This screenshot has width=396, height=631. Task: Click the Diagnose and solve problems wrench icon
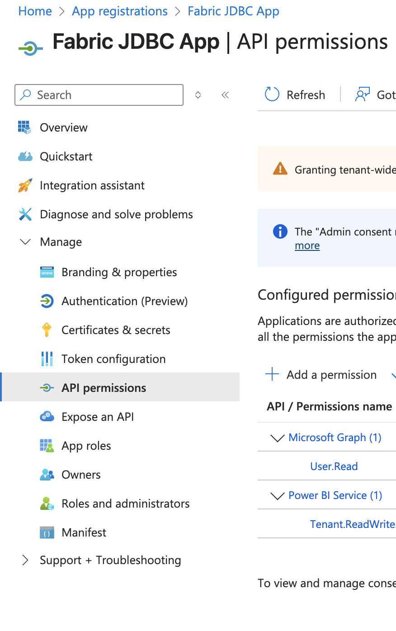tap(25, 214)
